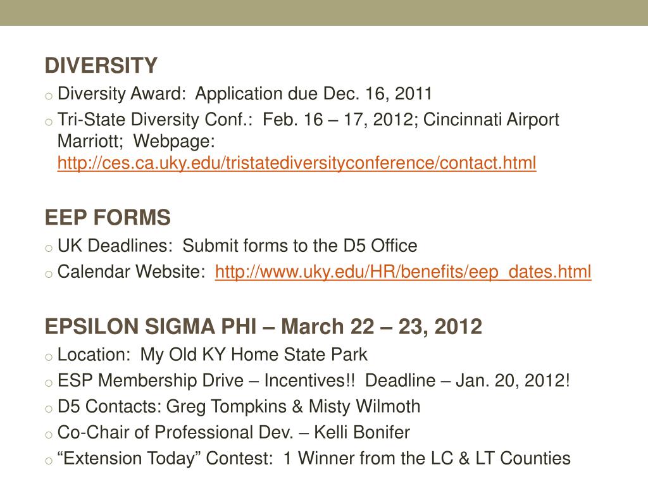The image size is (648, 486).
Task: Click the bullet marker beside Extension Today Contest
Action: pyautogui.click(x=49, y=460)
